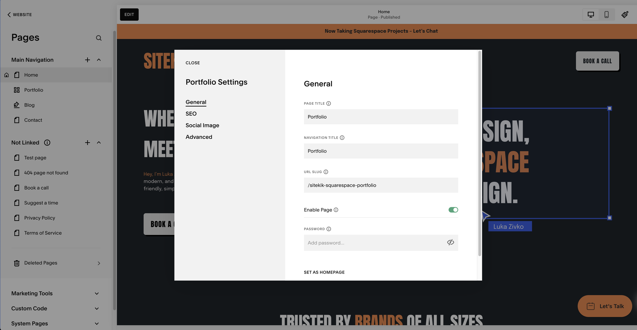Open the Advanced settings tab
Viewport: 637px width, 330px height.
click(x=199, y=137)
